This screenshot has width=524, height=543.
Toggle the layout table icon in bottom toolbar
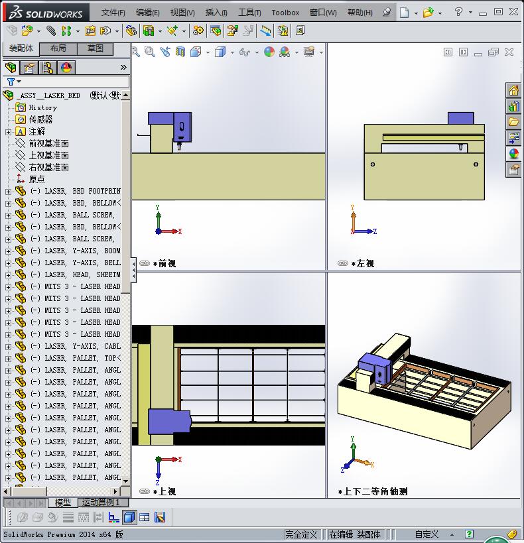pyautogui.click(x=144, y=517)
